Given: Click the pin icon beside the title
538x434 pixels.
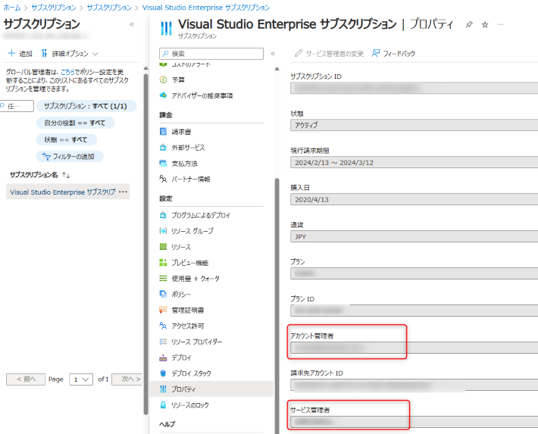Looking at the screenshot, I should [469, 25].
